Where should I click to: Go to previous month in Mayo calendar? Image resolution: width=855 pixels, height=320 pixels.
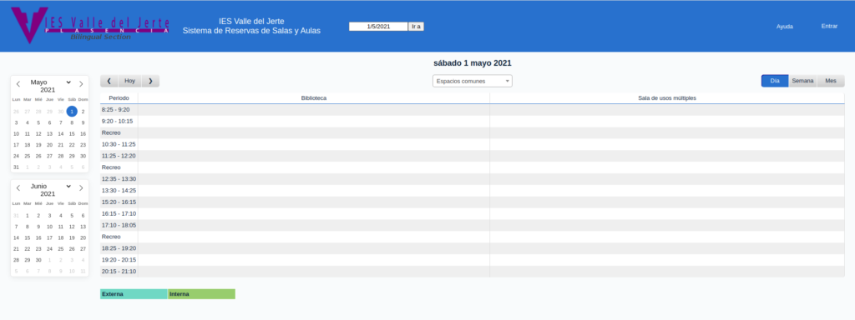pos(18,84)
